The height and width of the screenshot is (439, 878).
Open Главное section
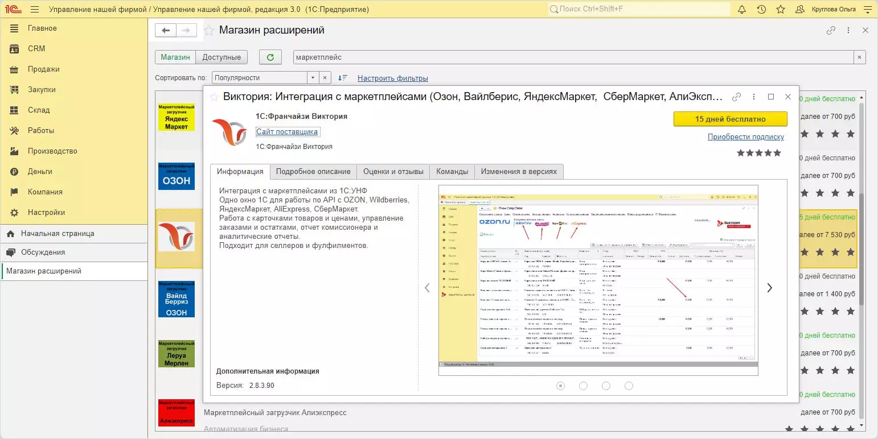pyautogui.click(x=74, y=28)
